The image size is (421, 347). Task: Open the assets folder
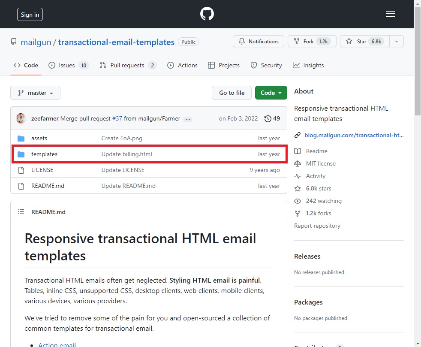(x=39, y=138)
